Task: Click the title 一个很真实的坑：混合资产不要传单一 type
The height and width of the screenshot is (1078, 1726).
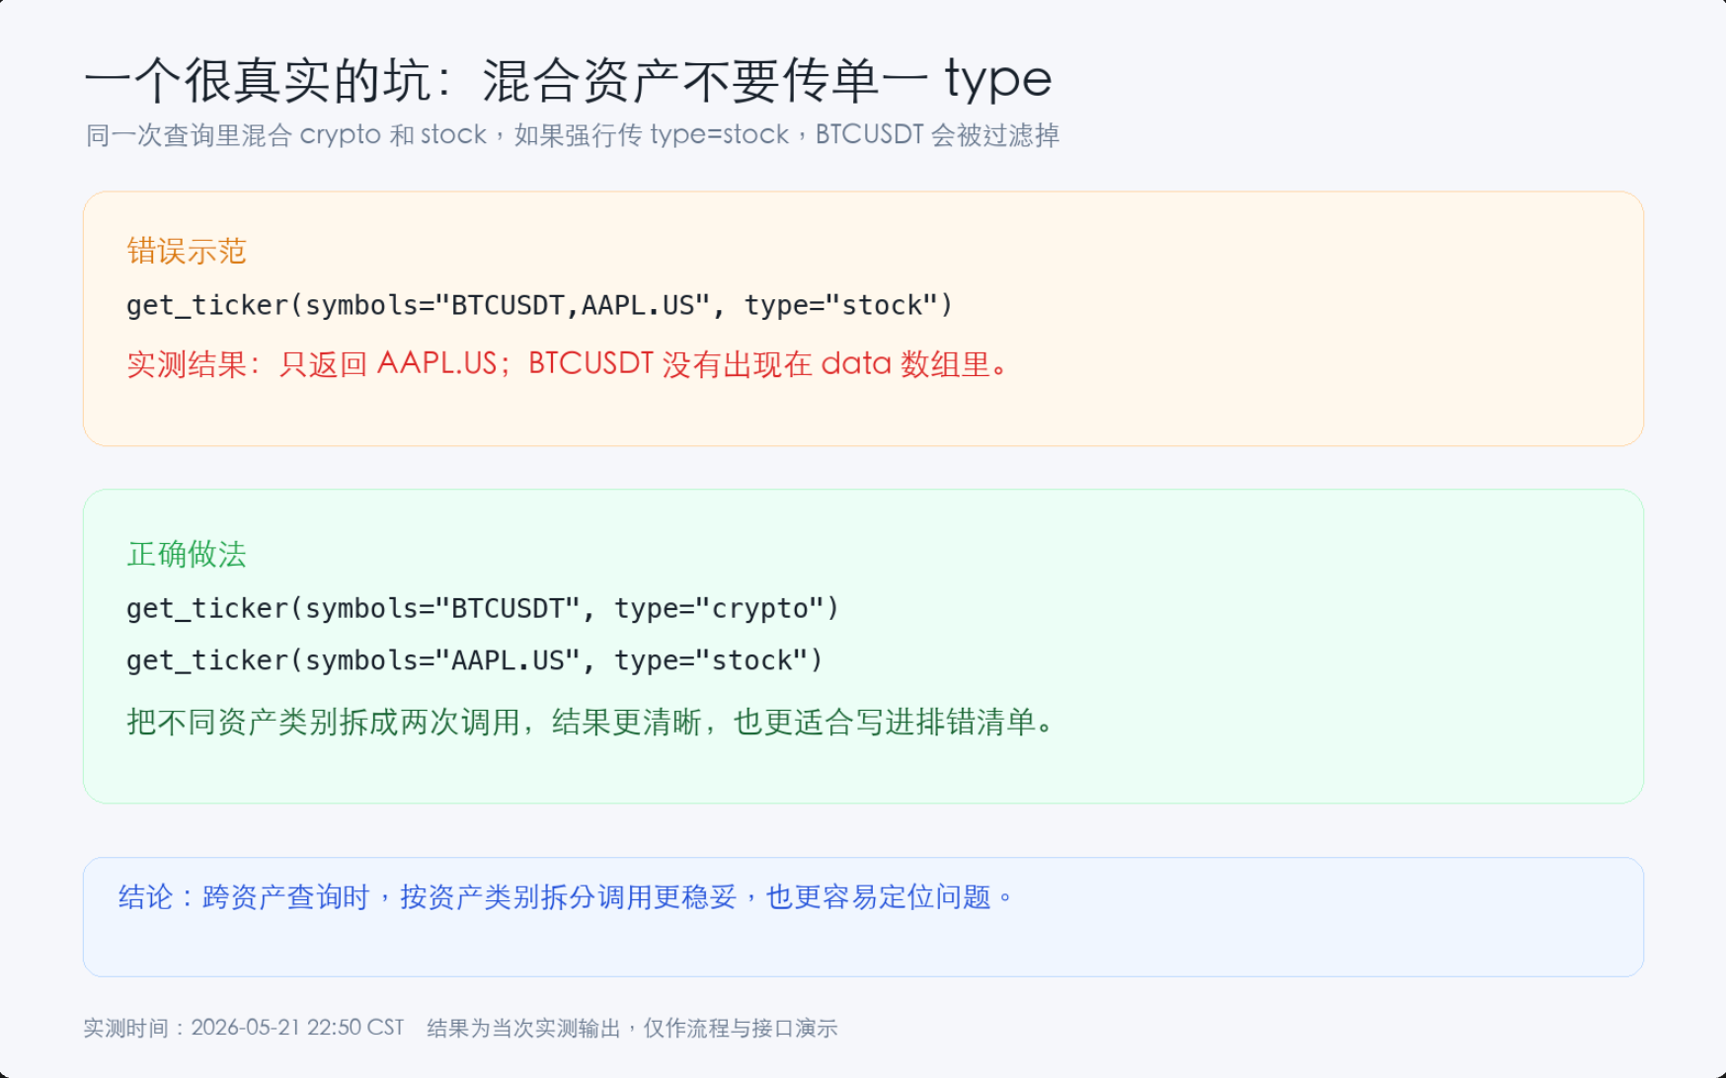Action: point(569,80)
